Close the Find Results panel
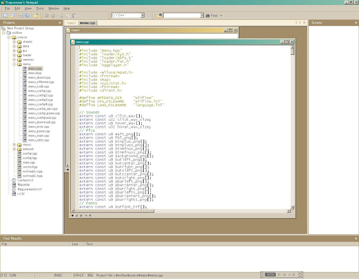Image resolution: width=359 pixels, height=279 pixels. (355, 239)
